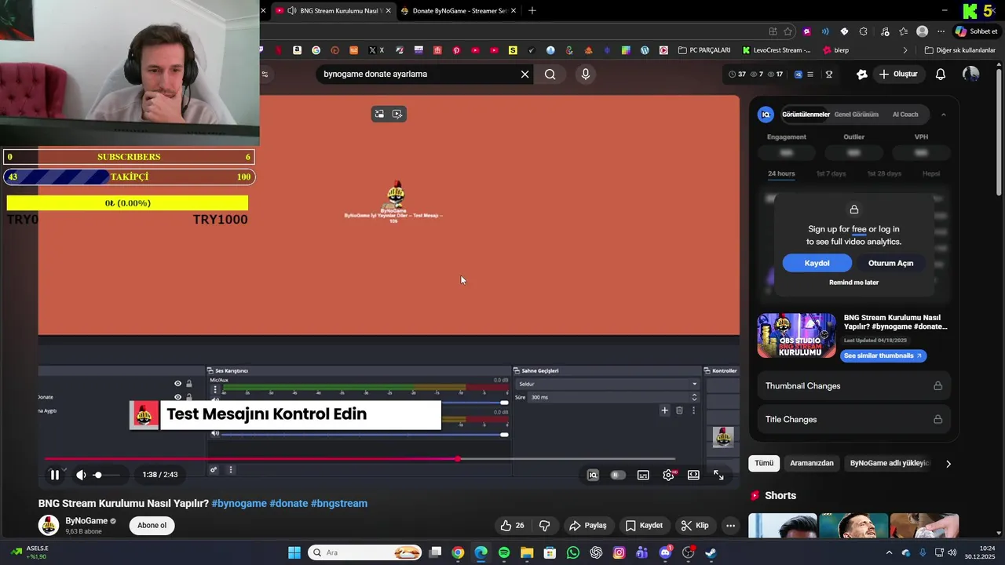Start voice search with microphone

coord(585,74)
